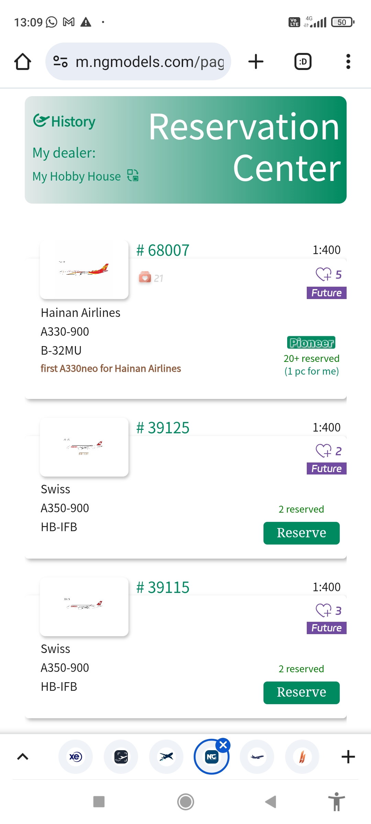
Task: Reserve the Swiss A350-900 model 39125
Action: pyautogui.click(x=301, y=533)
